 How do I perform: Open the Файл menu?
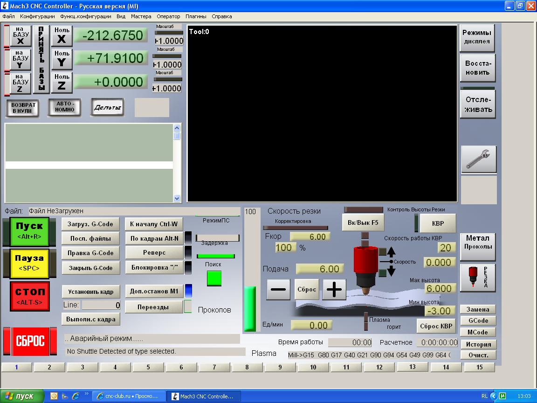pos(8,16)
